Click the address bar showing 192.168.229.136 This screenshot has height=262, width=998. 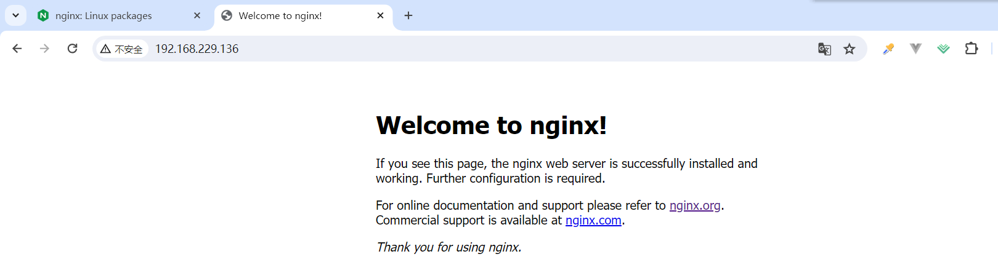point(481,49)
